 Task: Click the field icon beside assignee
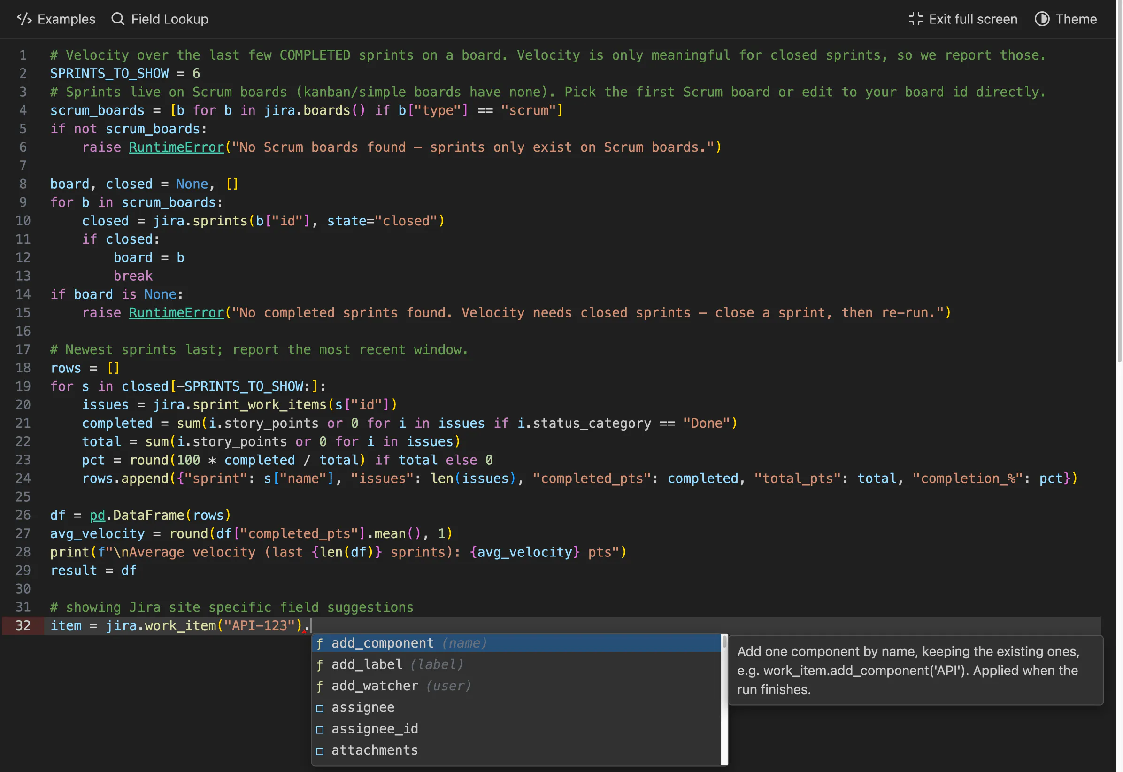point(320,709)
